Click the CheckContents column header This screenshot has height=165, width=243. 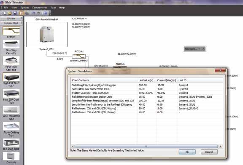tap(104, 80)
